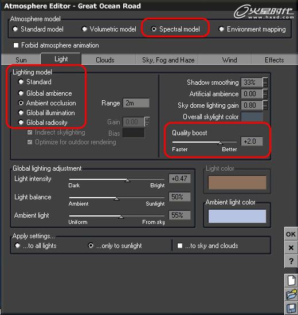Toggle apply to sky and clouds checkbox
Image resolution: width=298 pixels, height=315 pixels.
coord(180,246)
